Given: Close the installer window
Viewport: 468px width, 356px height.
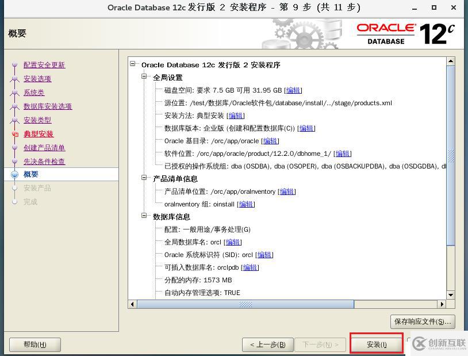Looking at the screenshot, I should tap(454, 8).
